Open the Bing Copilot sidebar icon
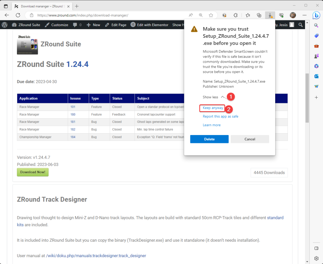 pos(316,15)
